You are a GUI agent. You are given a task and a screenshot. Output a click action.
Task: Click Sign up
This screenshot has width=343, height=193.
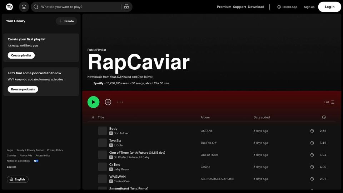coord(309,7)
